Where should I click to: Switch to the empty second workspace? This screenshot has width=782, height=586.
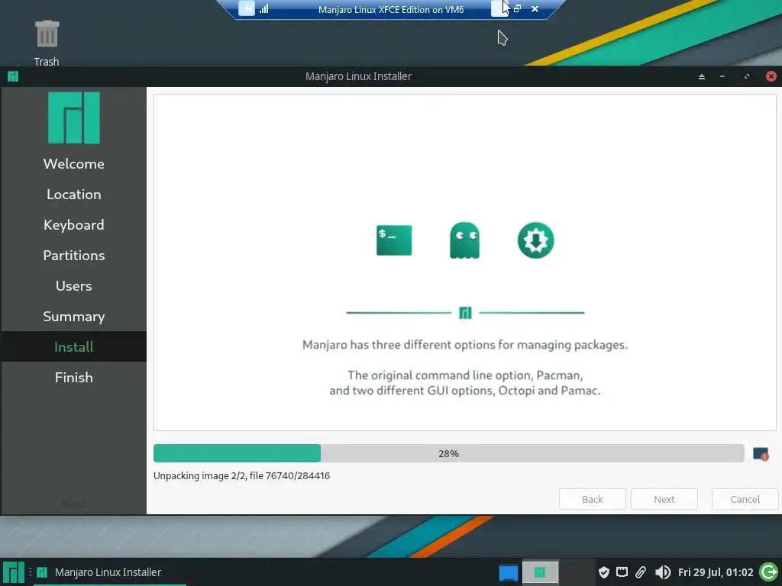point(577,572)
